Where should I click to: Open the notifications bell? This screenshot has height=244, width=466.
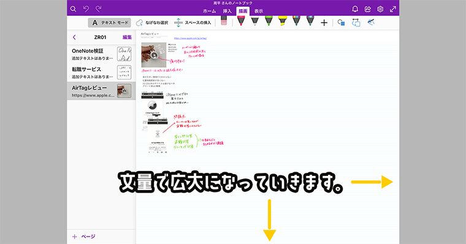pos(355,9)
